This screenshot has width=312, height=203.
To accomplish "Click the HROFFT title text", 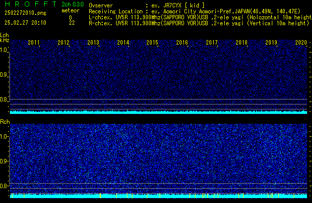I will pos(31,4).
